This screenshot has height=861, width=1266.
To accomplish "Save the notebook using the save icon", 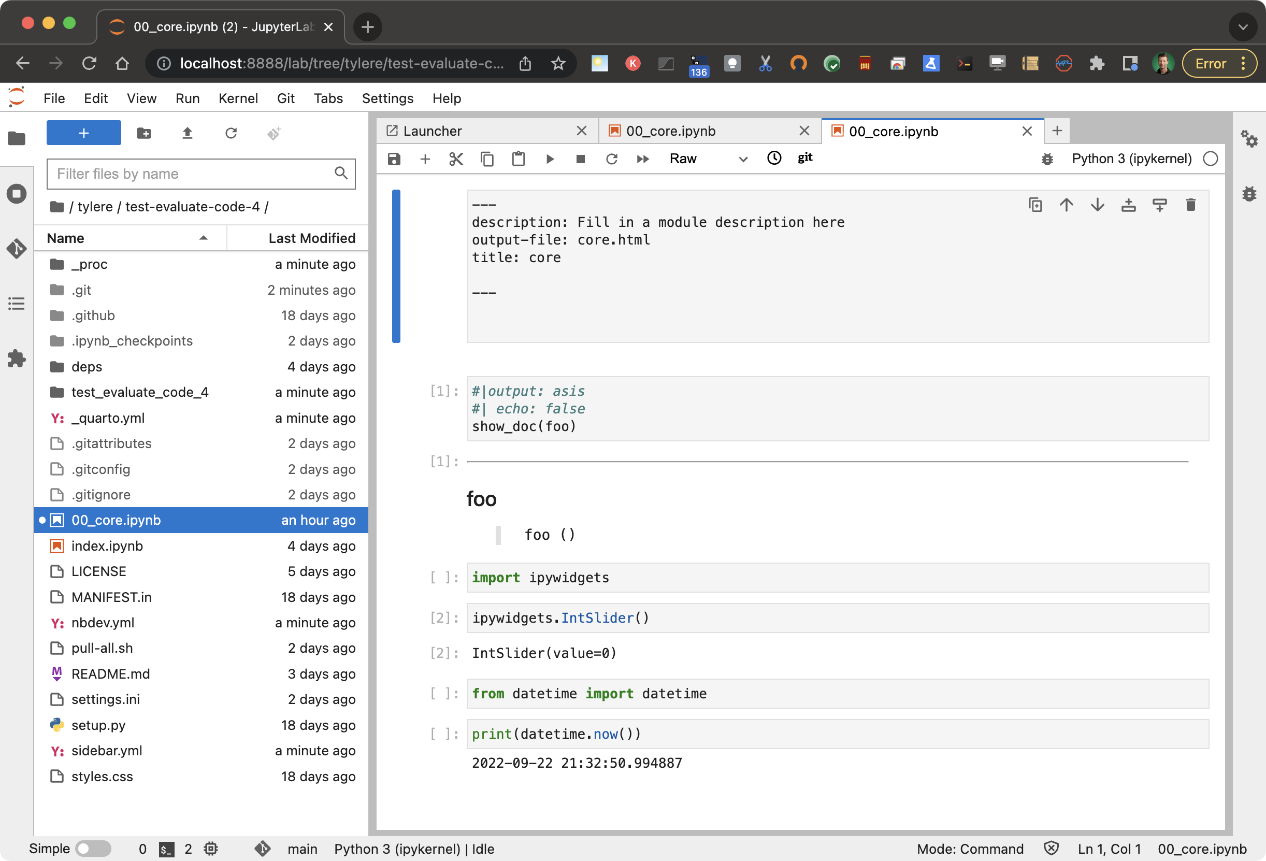I will pyautogui.click(x=394, y=159).
